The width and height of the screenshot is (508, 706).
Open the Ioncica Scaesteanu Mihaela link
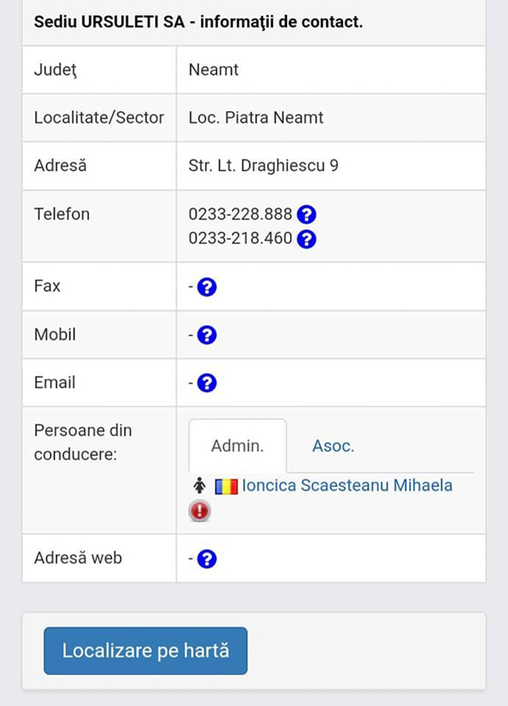click(347, 485)
